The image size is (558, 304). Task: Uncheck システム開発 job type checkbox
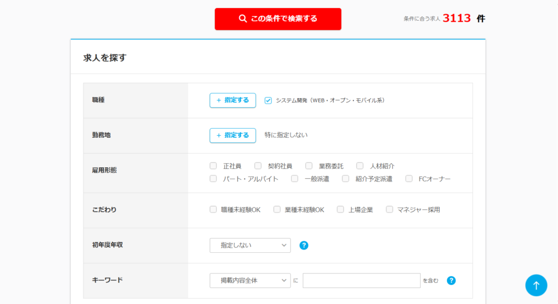coord(268,101)
